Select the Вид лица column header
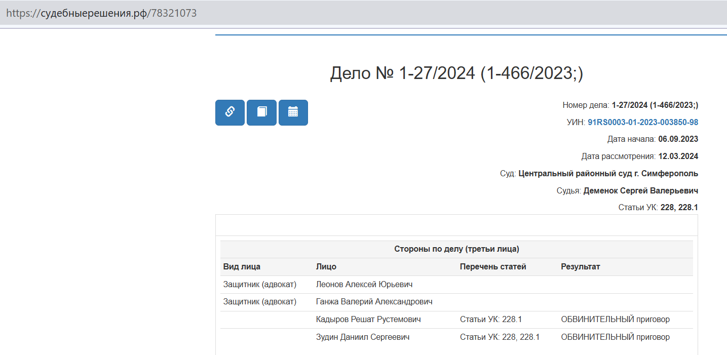 [242, 267]
